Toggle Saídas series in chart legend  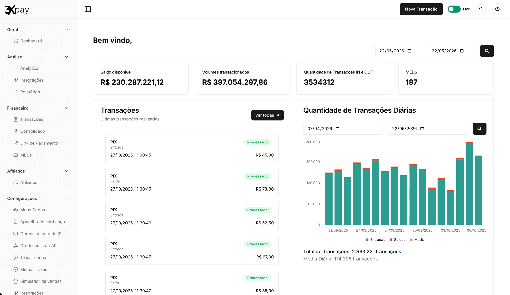[x=398, y=240]
